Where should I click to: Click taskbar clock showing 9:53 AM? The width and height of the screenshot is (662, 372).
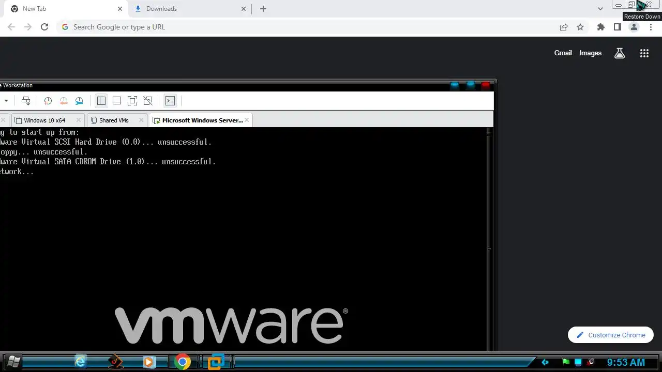(626, 362)
